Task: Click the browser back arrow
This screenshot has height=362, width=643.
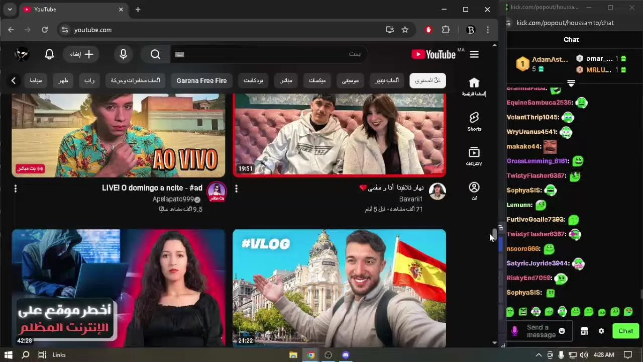Action: click(11, 30)
